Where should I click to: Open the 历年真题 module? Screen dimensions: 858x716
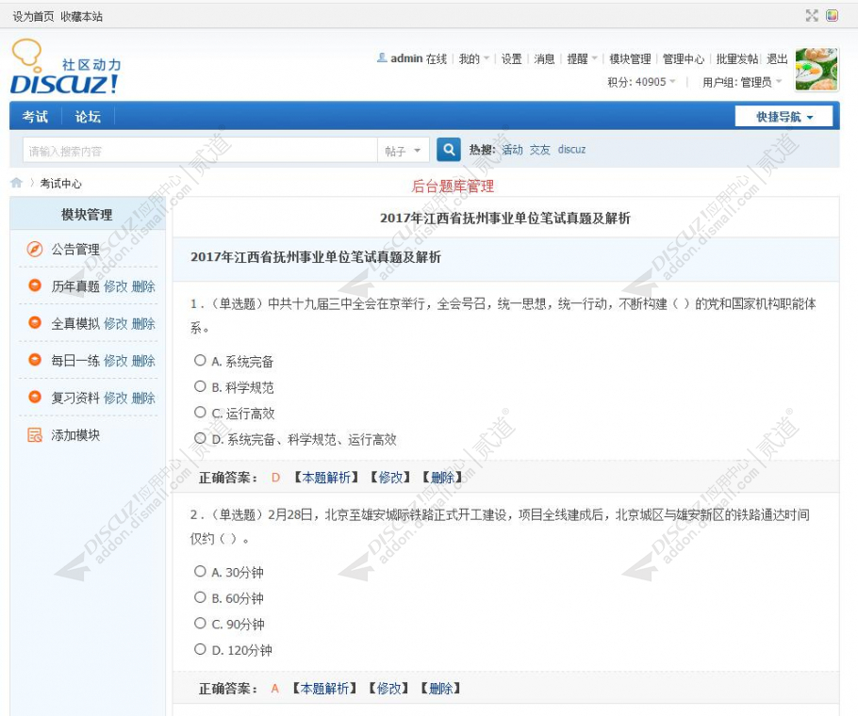click(x=75, y=286)
